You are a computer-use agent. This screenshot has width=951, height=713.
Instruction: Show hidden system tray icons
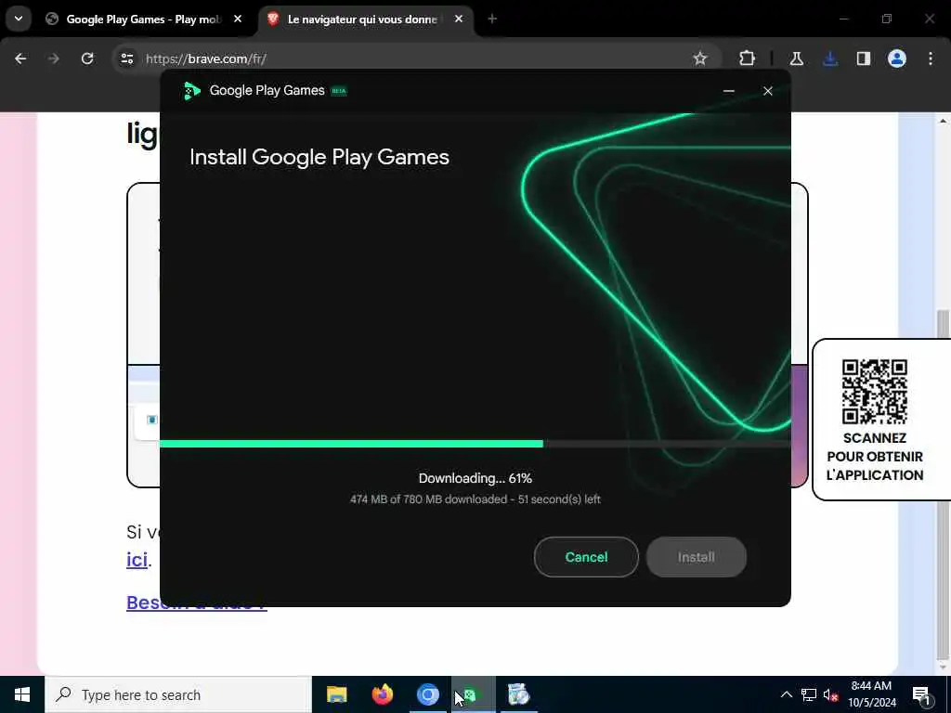[786, 694]
